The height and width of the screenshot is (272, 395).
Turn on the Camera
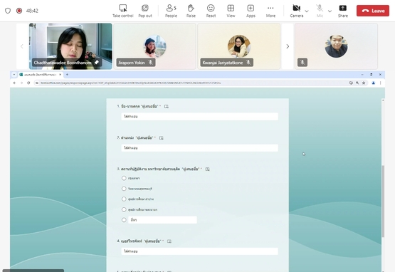coord(297,11)
